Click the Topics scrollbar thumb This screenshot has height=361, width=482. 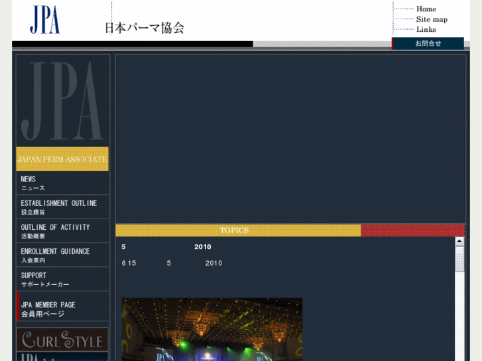[x=459, y=259]
